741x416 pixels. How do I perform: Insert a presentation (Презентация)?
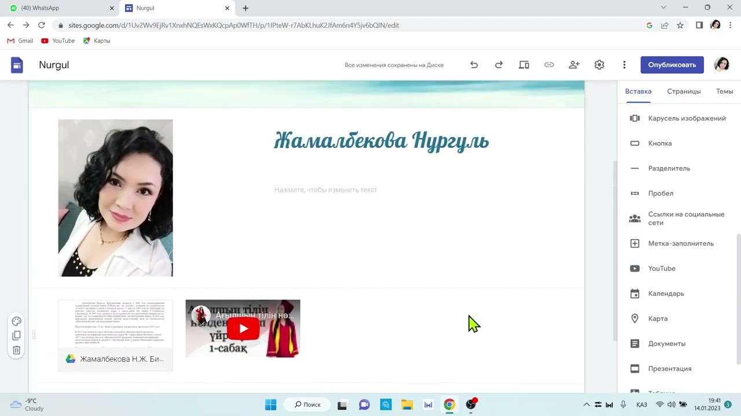pyautogui.click(x=677, y=369)
